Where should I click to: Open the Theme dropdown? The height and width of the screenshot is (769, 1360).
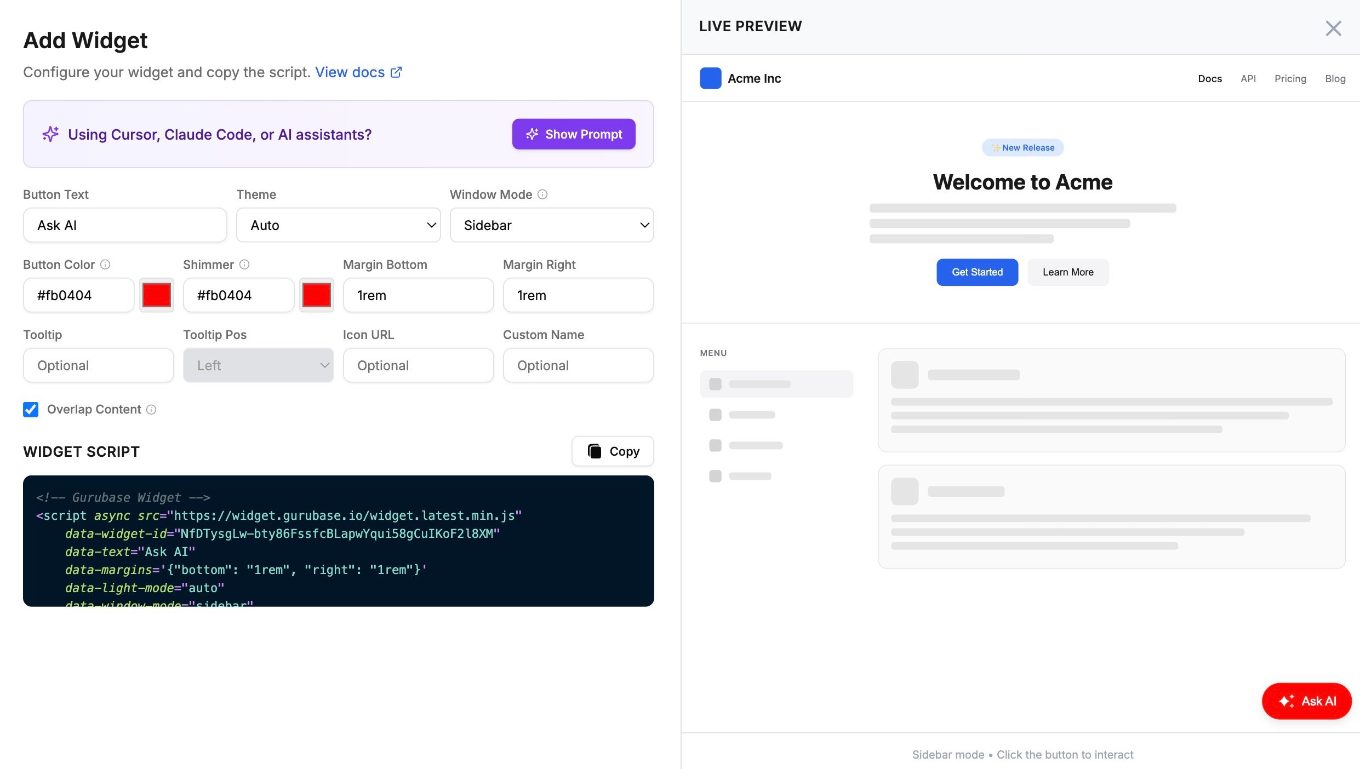pos(339,225)
